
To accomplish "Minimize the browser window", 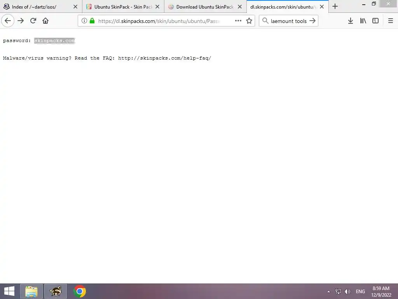I will (x=364, y=4).
